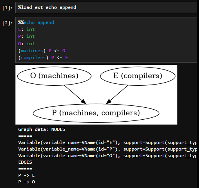Click the P (machines, compilers) graph node

click(96, 113)
